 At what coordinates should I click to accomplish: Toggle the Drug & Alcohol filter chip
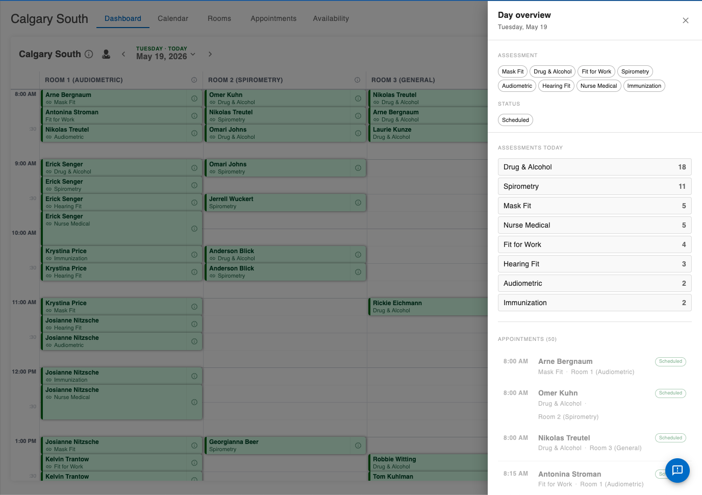553,71
